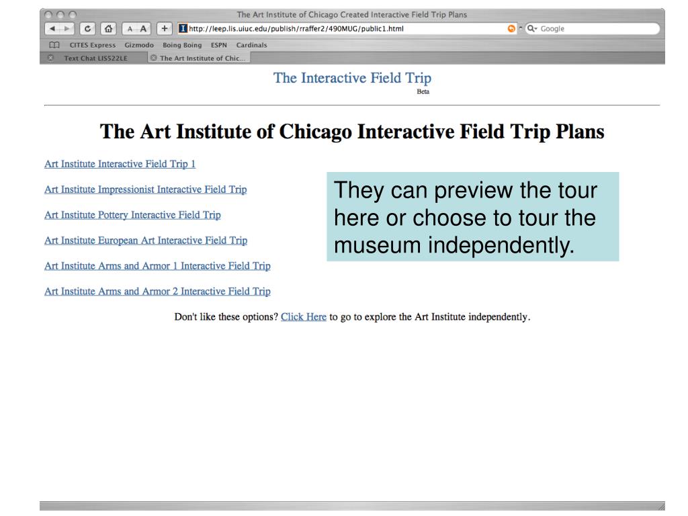Screen dimensions: 688x516
Task: Increase text size with large A button
Action: point(144,29)
